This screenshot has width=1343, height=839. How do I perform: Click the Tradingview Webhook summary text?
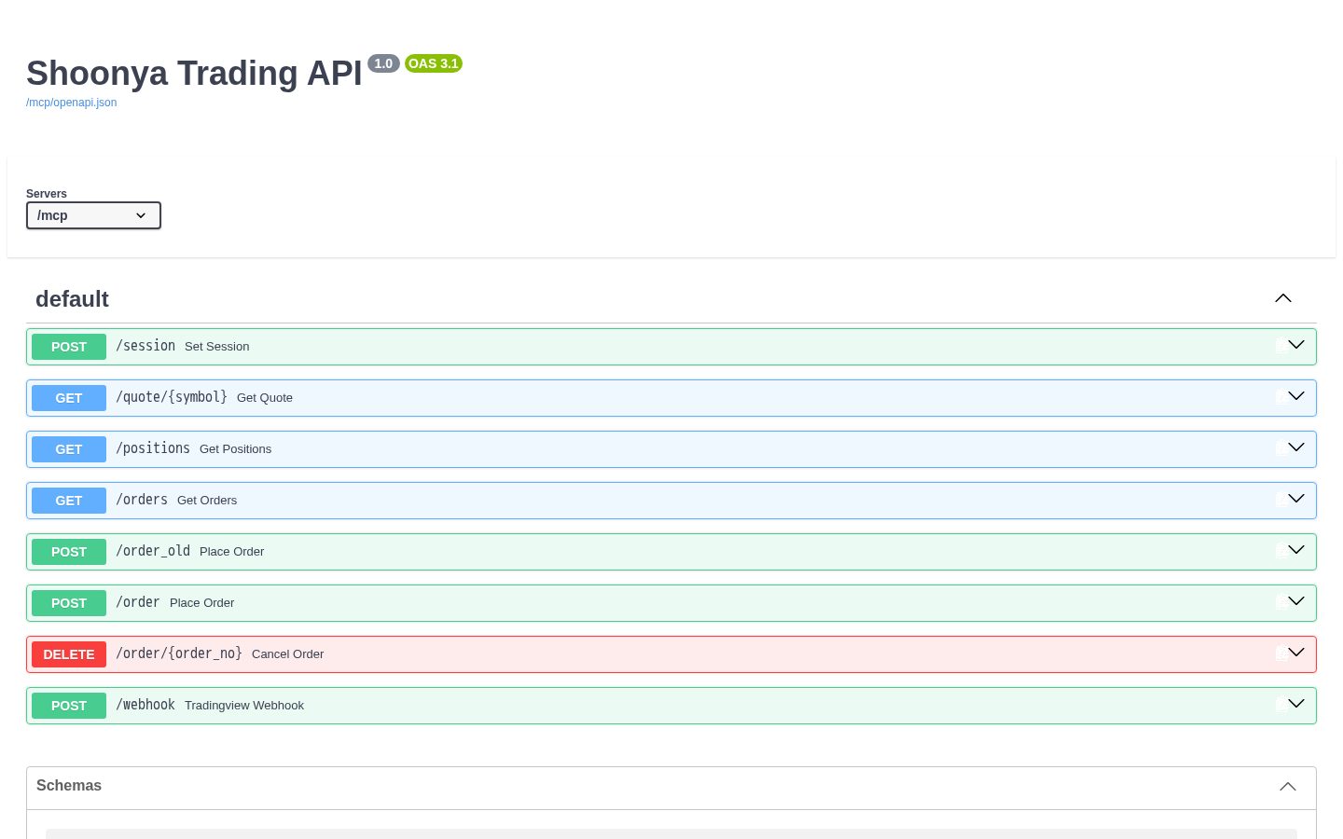coord(244,706)
